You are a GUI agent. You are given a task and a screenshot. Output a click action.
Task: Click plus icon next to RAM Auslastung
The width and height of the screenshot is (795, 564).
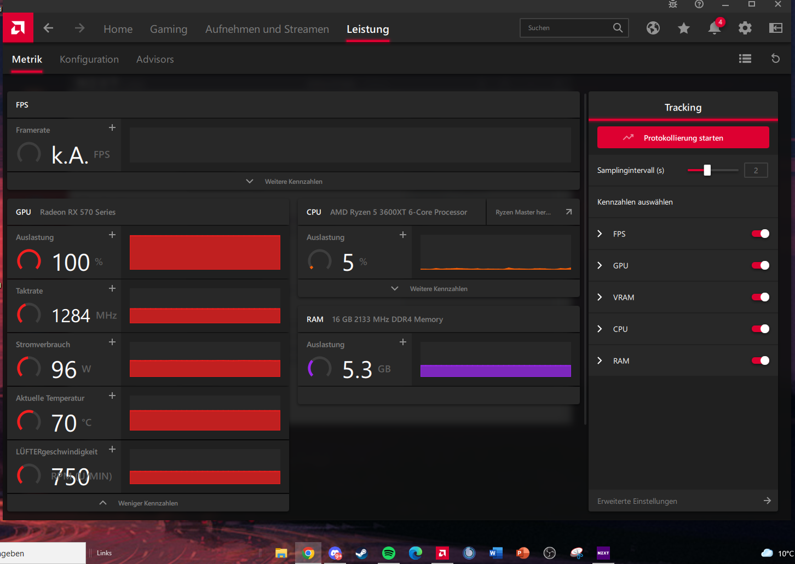(x=403, y=342)
